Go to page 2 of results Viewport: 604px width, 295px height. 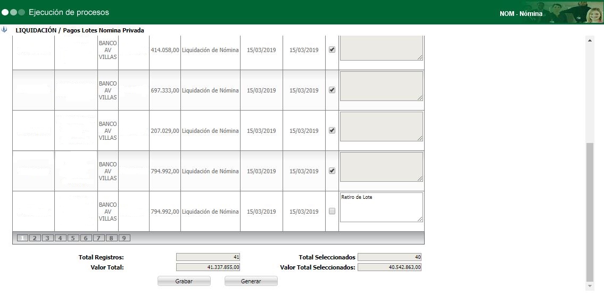pos(34,238)
